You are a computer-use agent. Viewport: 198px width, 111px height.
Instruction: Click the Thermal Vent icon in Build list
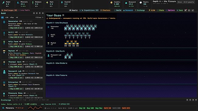coord(4,63)
